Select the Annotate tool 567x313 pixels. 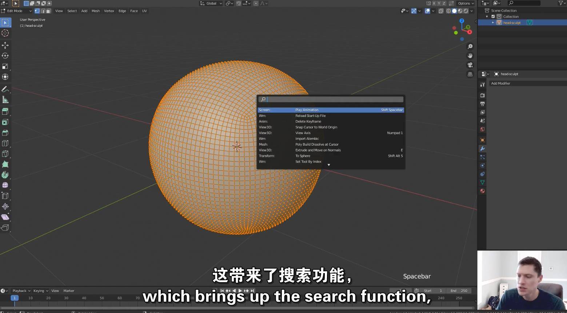(5, 89)
